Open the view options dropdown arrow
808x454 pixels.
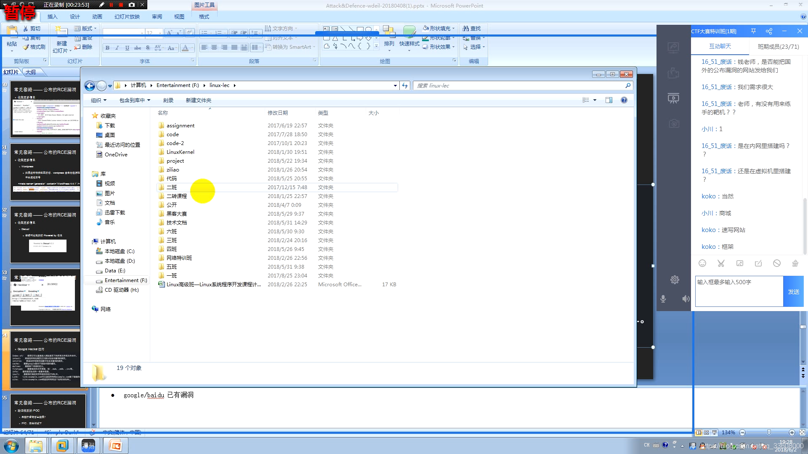tap(595, 100)
